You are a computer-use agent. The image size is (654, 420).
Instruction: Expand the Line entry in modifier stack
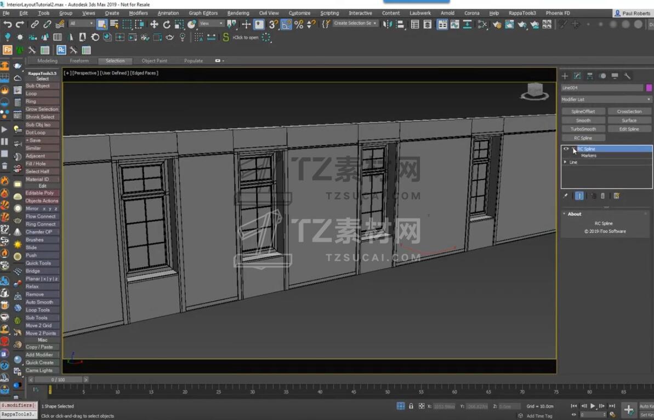[x=565, y=162]
